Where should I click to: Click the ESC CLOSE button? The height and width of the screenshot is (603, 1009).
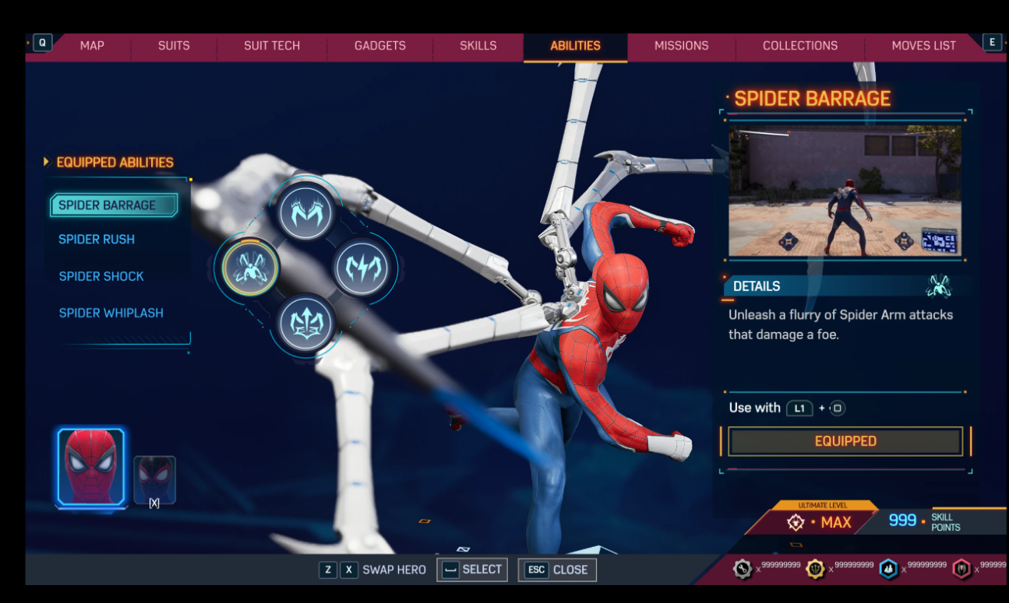pyautogui.click(x=557, y=570)
